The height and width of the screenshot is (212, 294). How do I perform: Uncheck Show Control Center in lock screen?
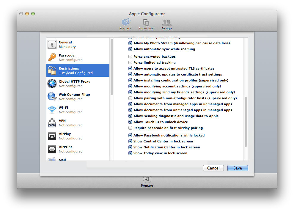(x=130, y=141)
